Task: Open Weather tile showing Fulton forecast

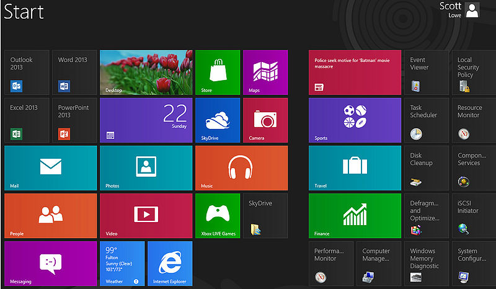Action: [x=122, y=264]
